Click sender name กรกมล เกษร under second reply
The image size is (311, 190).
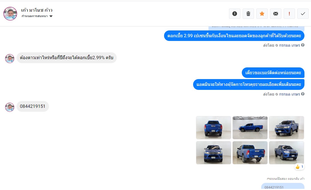coord(289,94)
